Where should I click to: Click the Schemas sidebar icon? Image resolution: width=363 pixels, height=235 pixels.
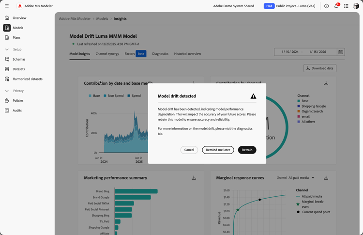tap(7, 59)
